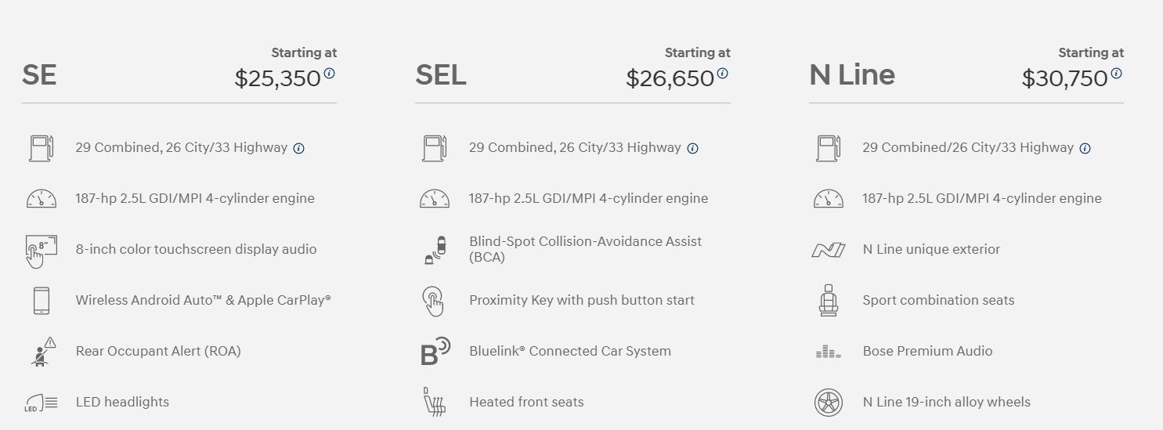
Task: Click the Rear Occupant Alert icon
Action: (42, 351)
